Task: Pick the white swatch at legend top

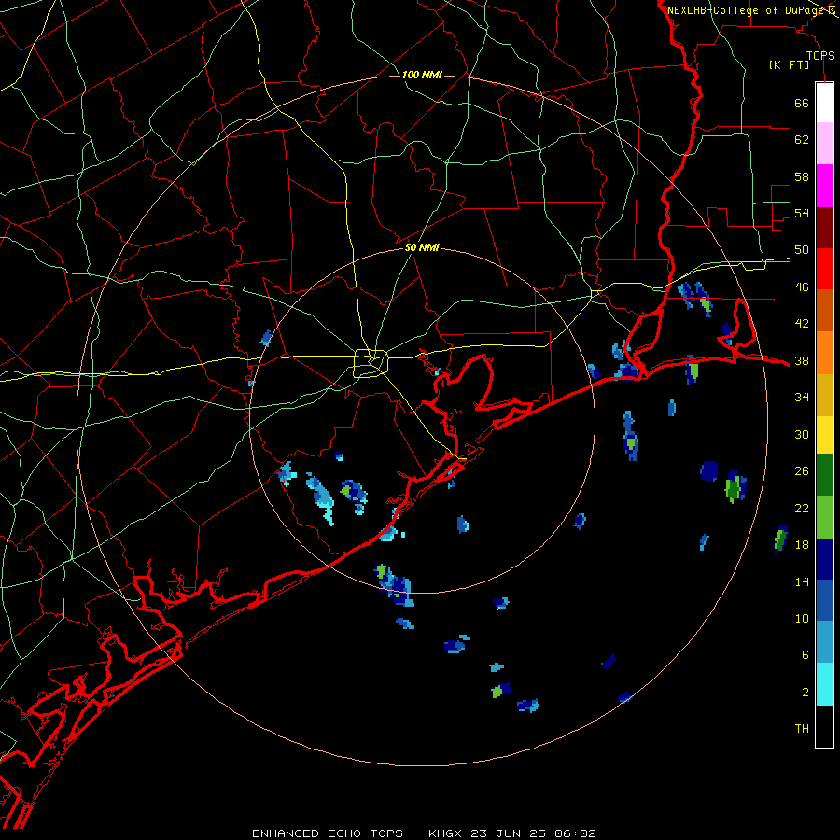Action: click(824, 103)
